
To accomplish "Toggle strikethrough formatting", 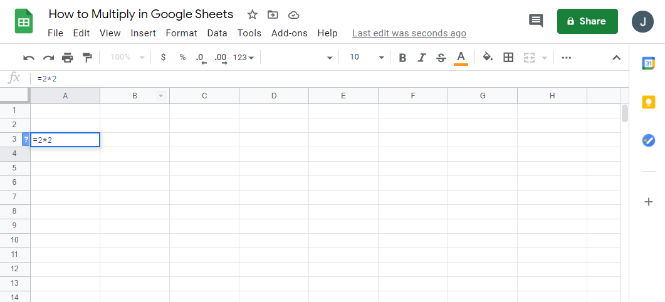I will point(441,58).
